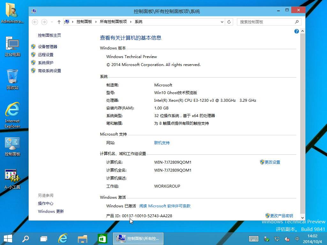Screen dimensions: 327x245
Task: Open 控制面板主页 in the sidebar
Action: pyautogui.click(x=49, y=35)
